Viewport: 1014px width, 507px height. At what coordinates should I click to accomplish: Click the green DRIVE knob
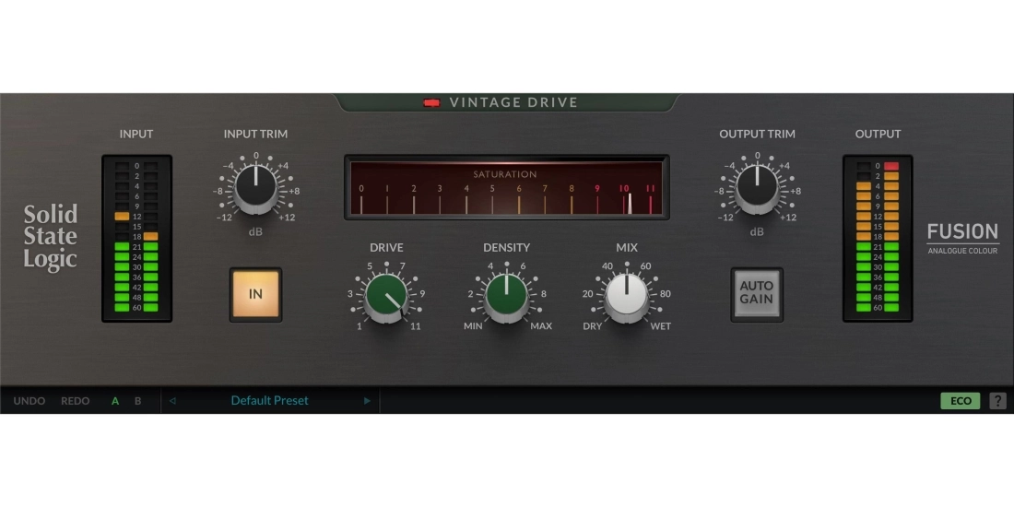(x=386, y=296)
